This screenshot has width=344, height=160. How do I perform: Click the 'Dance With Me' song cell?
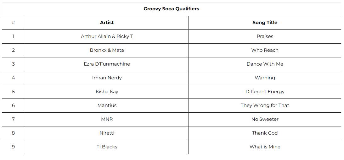tap(265, 64)
